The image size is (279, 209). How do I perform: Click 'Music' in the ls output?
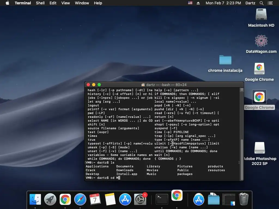coord(151,174)
